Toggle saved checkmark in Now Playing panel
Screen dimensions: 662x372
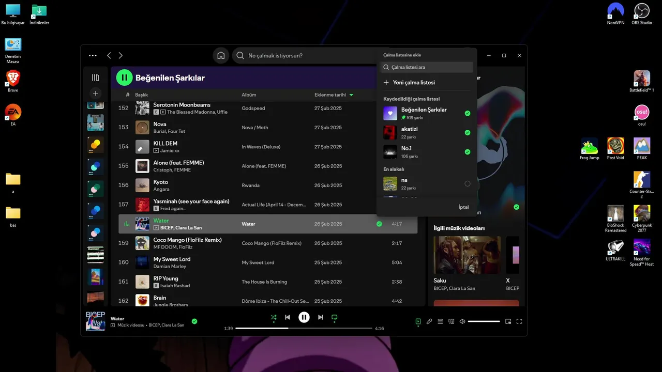click(516, 207)
